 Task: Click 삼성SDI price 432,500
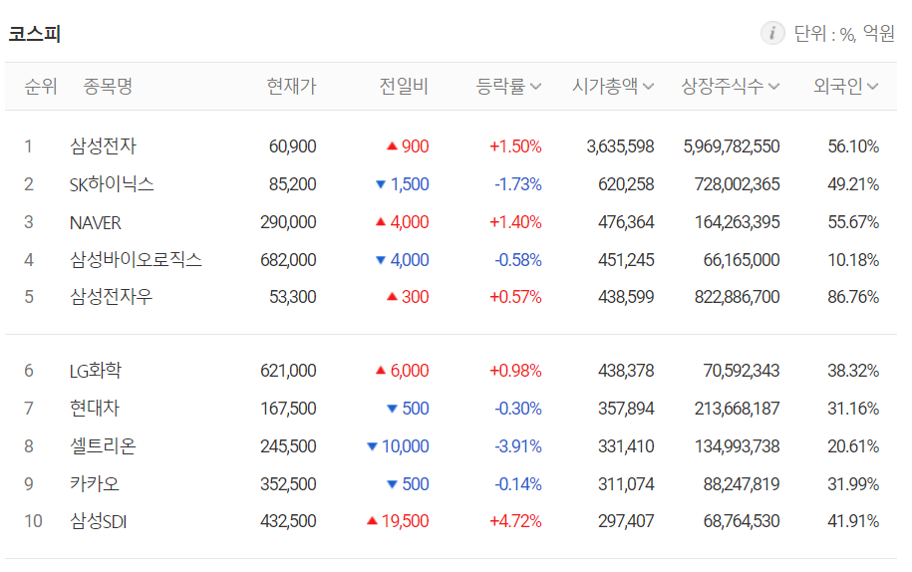tap(288, 521)
